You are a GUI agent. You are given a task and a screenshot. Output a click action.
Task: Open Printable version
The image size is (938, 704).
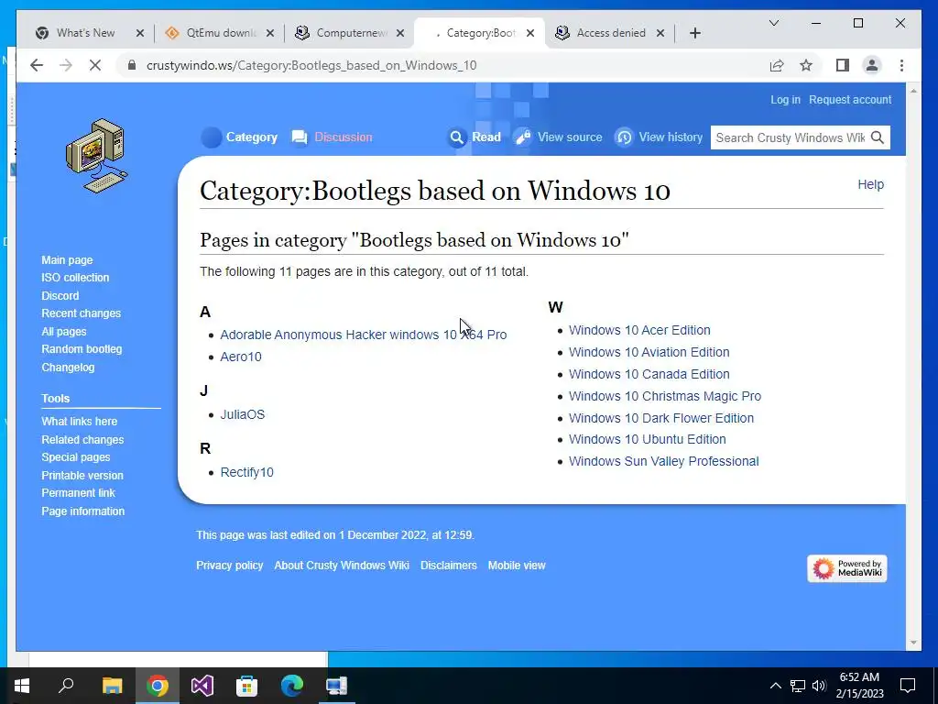pos(82,476)
